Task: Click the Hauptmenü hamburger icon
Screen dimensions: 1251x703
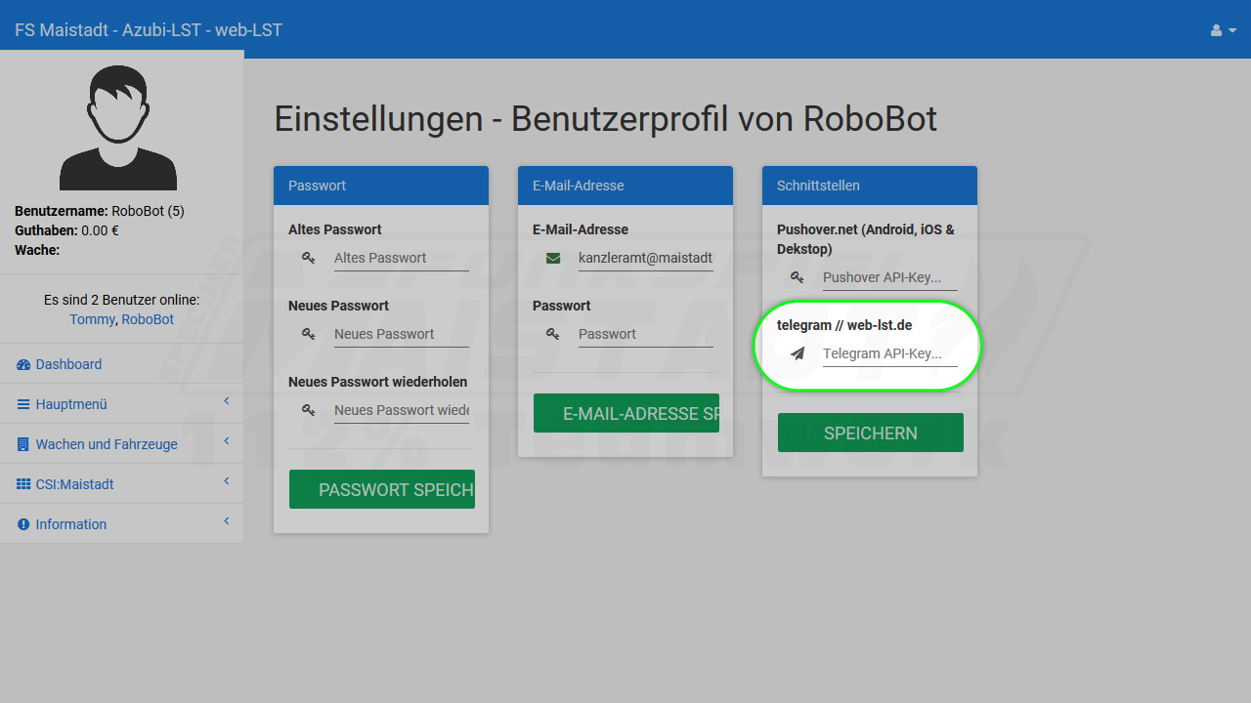Action: pos(23,404)
